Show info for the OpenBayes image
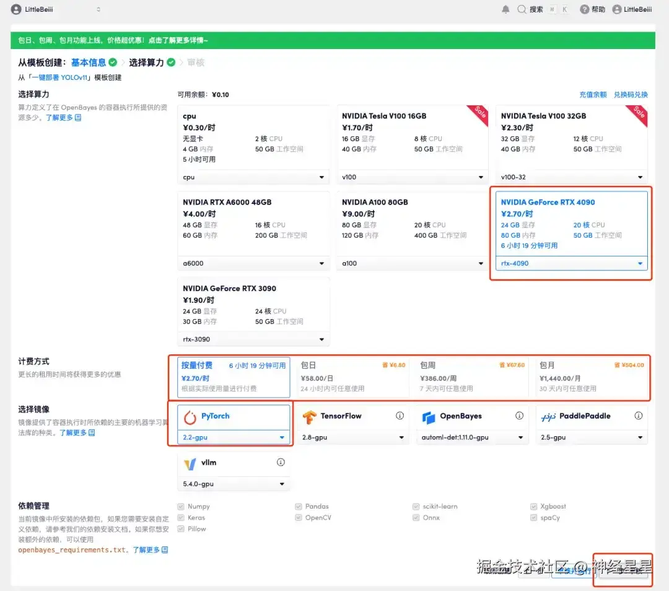669x591 pixels. 519,416
